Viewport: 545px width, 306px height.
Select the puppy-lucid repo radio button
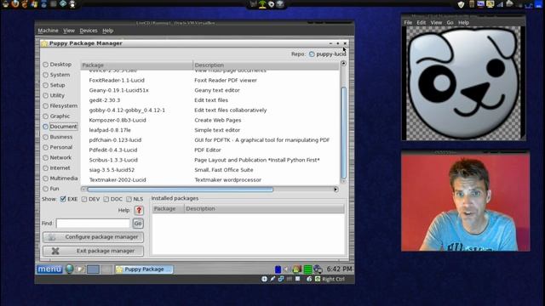(x=312, y=54)
